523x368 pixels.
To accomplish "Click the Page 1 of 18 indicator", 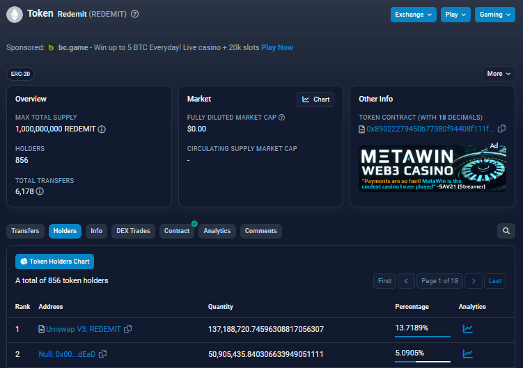I will point(439,281).
